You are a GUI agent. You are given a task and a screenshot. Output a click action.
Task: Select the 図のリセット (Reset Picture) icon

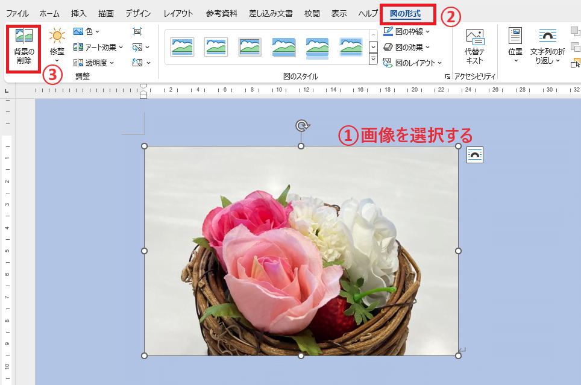coord(138,62)
